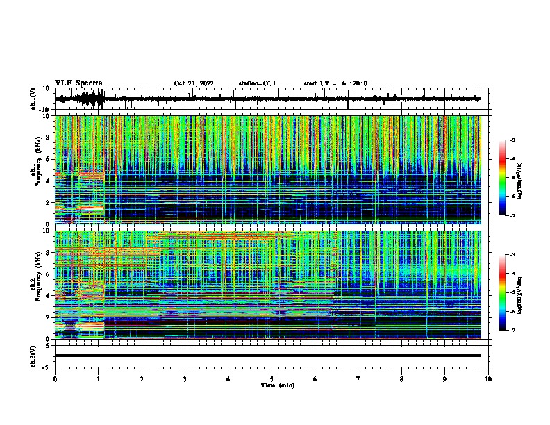Click the "-7" label on ch.2 colorbar
The image size is (550, 425).
point(512,330)
